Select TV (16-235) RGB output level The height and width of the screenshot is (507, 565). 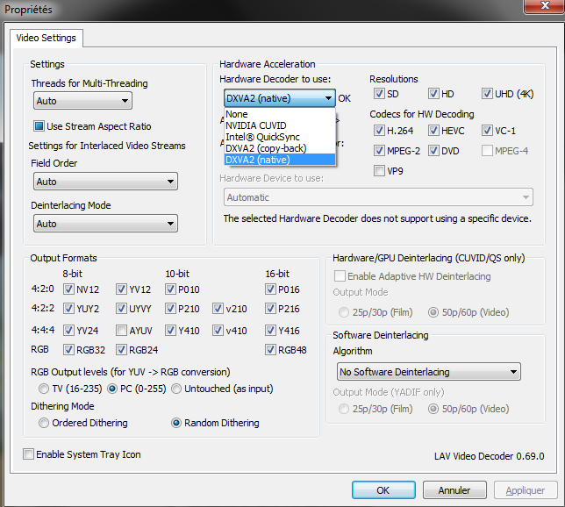pyautogui.click(x=44, y=389)
